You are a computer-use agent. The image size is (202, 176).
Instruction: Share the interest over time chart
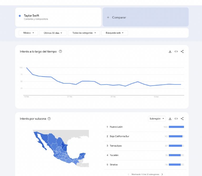[x=182, y=52]
